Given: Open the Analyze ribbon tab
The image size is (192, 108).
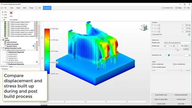Looking at the screenshot, I should pos(18,8).
